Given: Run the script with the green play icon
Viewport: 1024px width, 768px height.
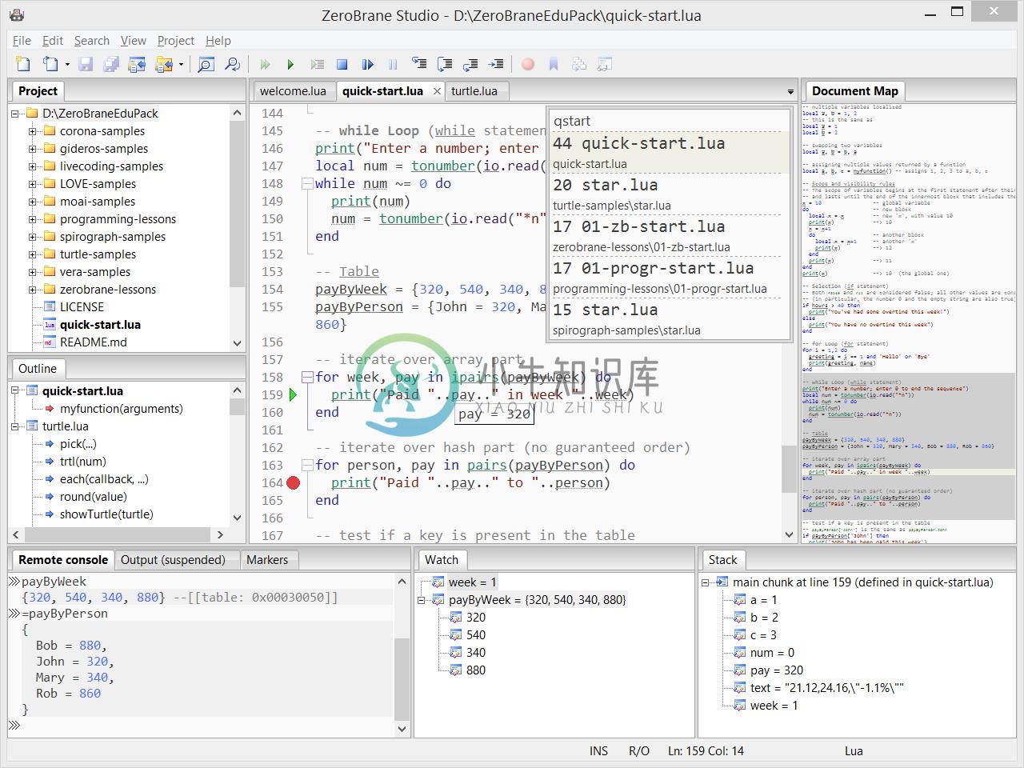Looking at the screenshot, I should [x=290, y=64].
